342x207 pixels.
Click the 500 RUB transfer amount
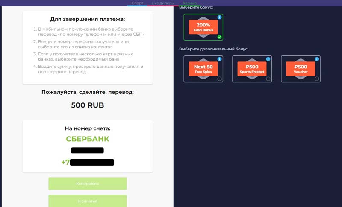point(88,105)
